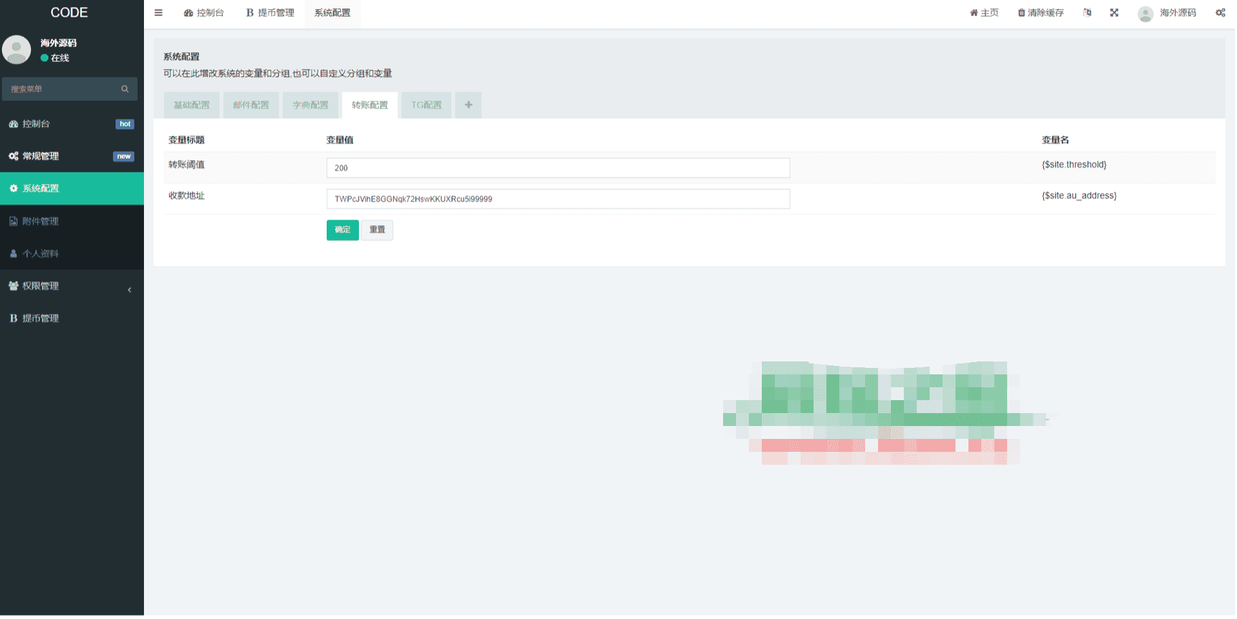Open the settings gears icon at top right
Screen dimensions: 1237x619
point(1220,13)
